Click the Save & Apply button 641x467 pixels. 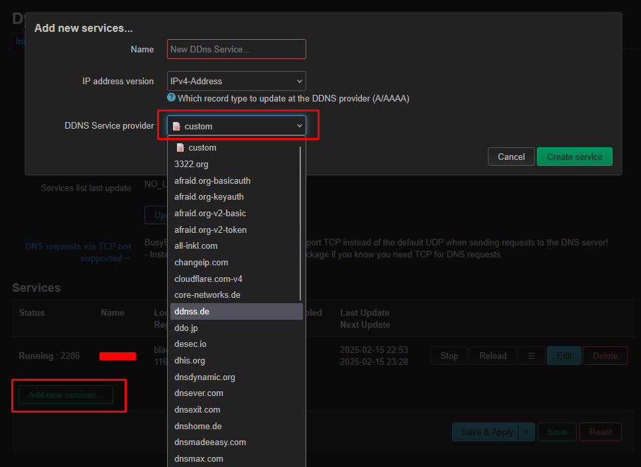(x=485, y=432)
